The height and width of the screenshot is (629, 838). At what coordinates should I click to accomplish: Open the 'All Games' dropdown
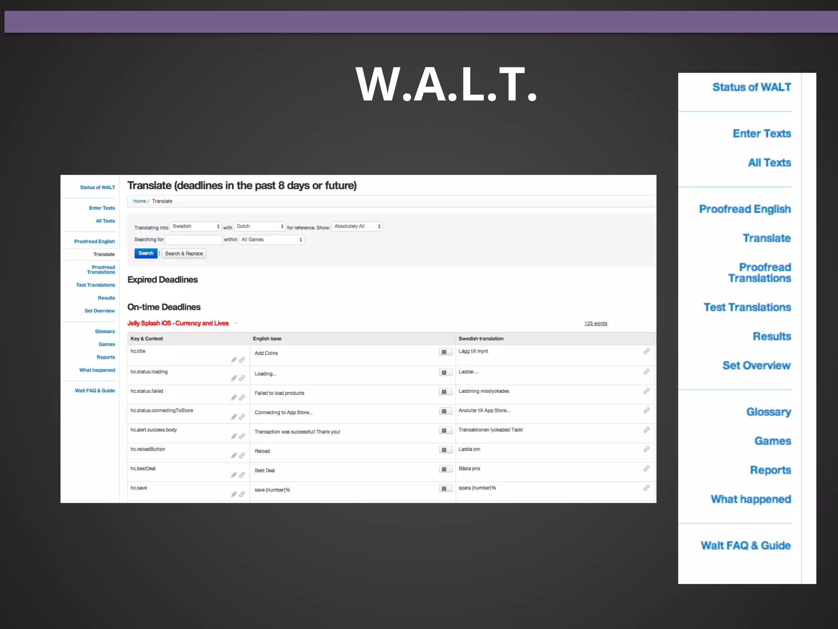[x=271, y=240]
